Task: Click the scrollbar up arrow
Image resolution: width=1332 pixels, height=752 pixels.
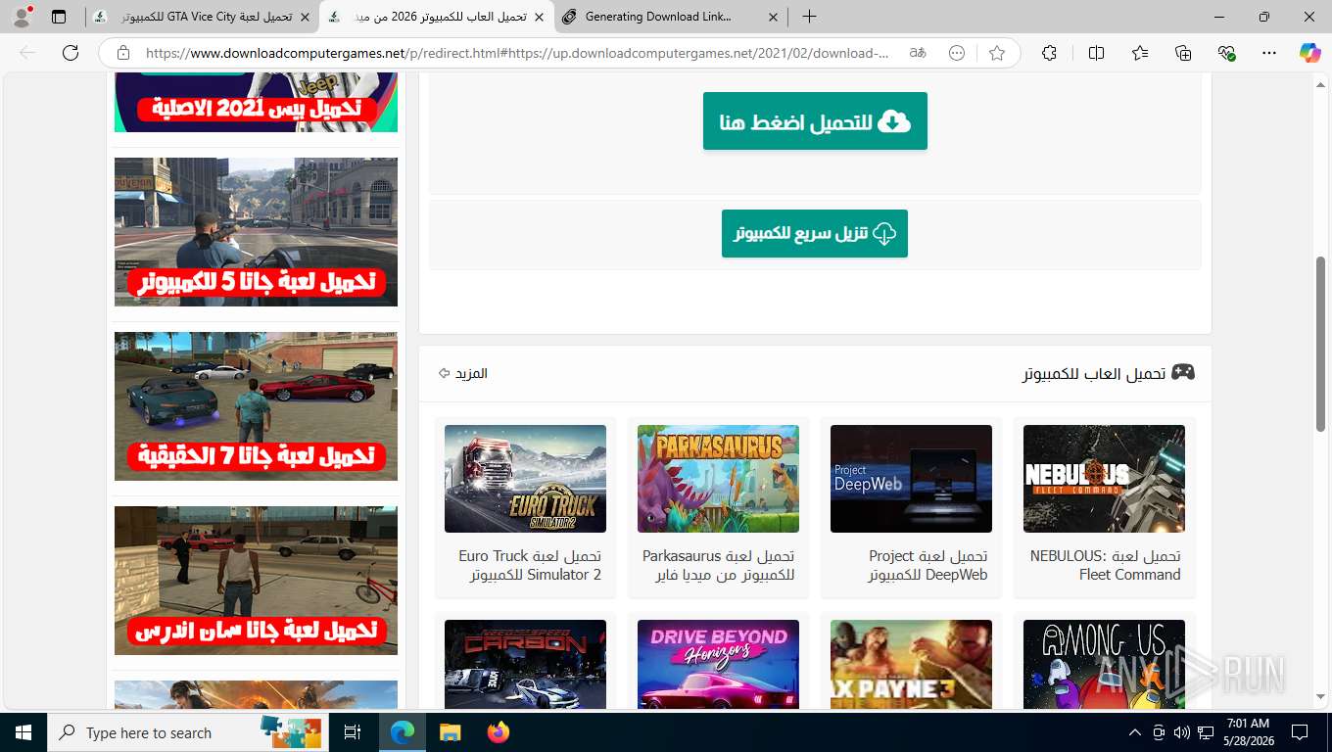Action: [x=1320, y=85]
